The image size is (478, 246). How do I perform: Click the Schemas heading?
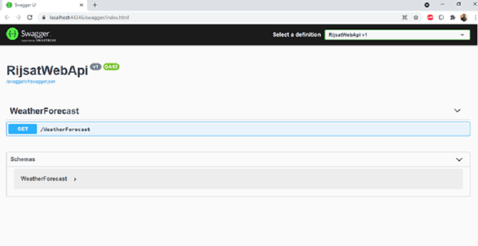23,159
